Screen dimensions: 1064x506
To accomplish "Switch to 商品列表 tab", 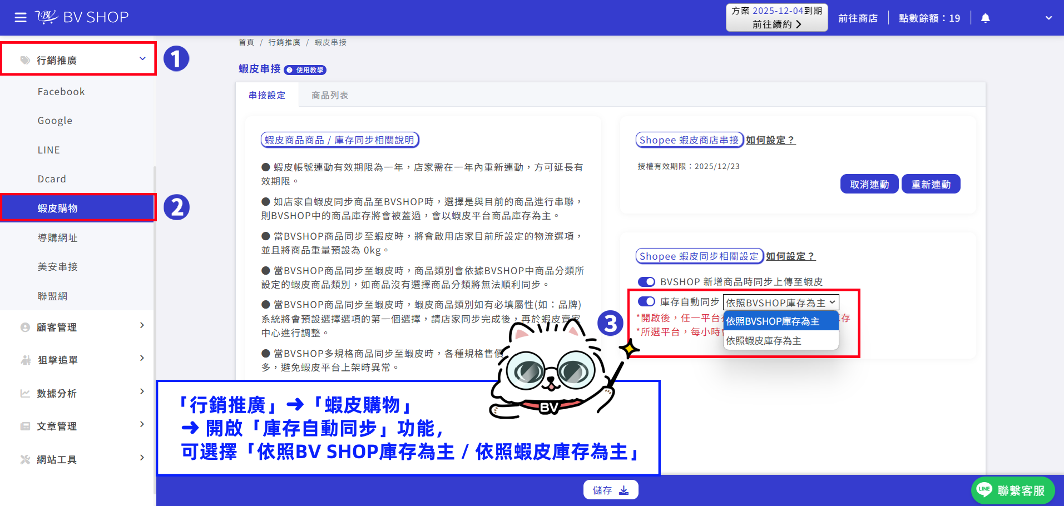I will pyautogui.click(x=330, y=95).
